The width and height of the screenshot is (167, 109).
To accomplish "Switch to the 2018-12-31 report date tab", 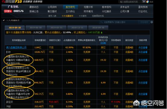I will [x=77, y=27].
